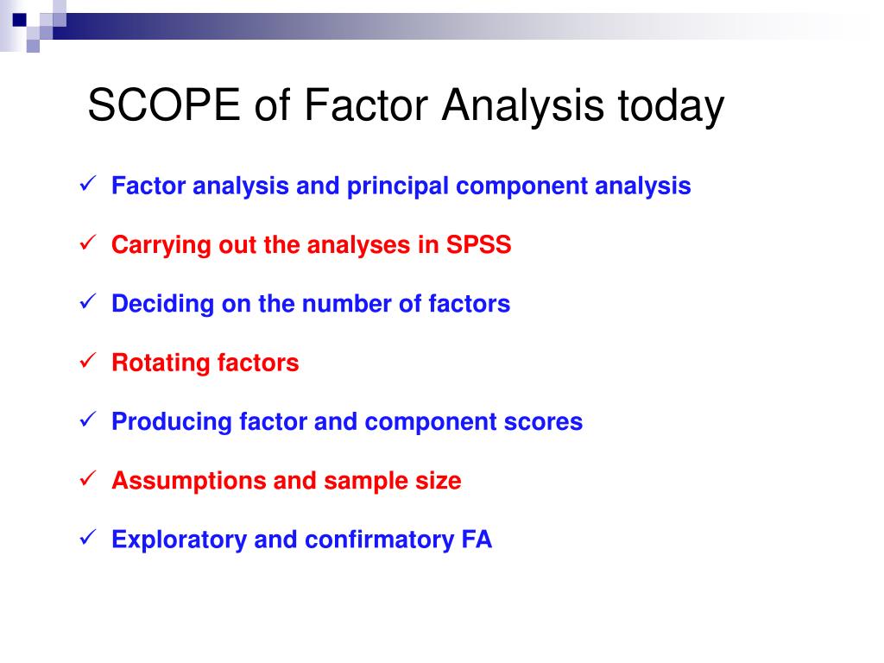Click checkmark beside Producing factor and component scores
This screenshot has width=884, height=663.
(88, 420)
